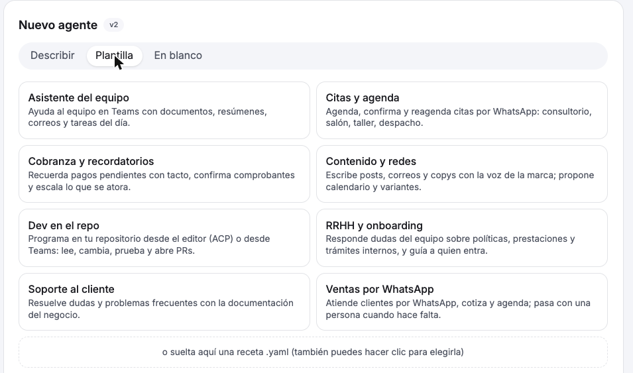
Task: Select Cobranza y recordatorios template
Action: pos(164,174)
